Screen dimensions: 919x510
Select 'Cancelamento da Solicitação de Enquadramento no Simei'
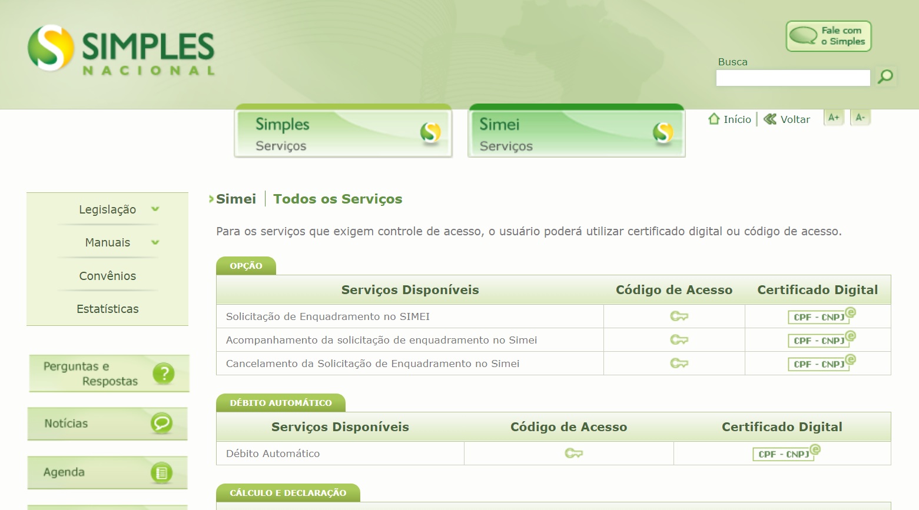pyautogui.click(x=373, y=364)
